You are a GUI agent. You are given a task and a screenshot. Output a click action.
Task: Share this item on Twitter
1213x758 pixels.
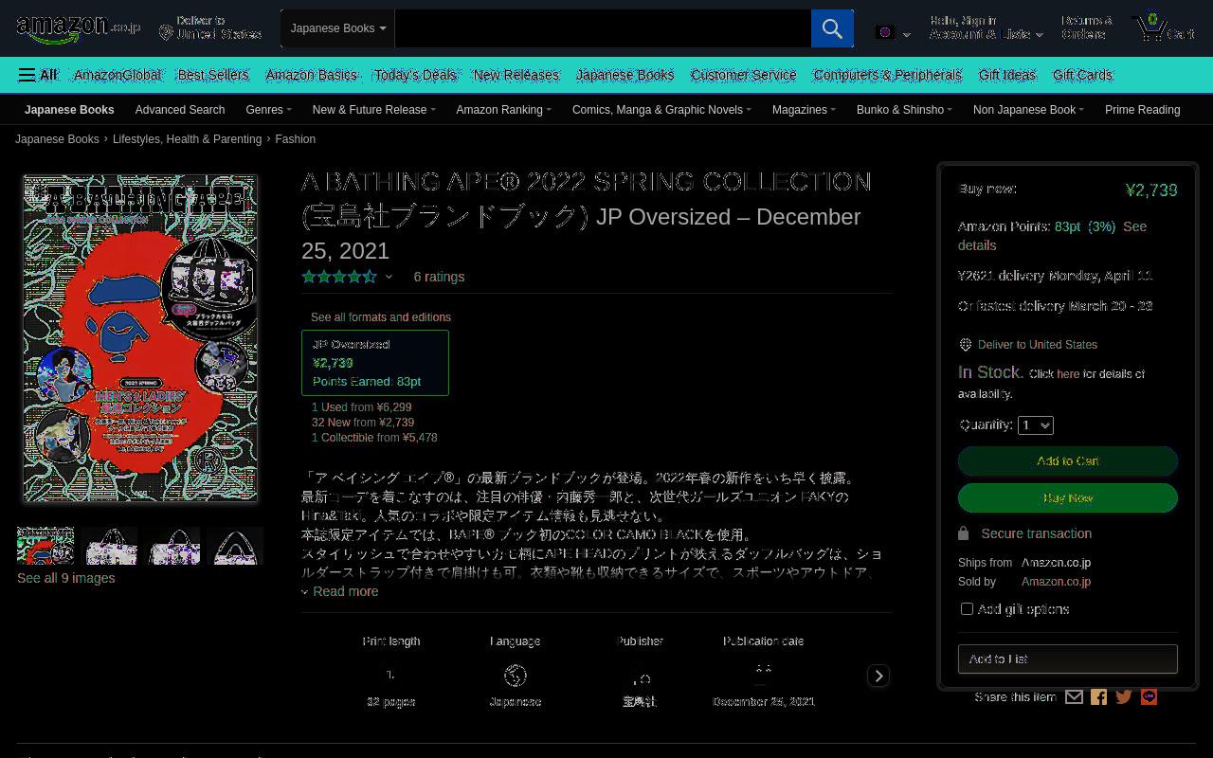tap(1124, 697)
